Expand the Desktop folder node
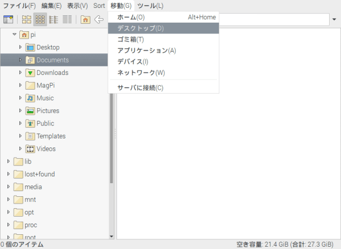Screen dimensions: 341x249 20,47
